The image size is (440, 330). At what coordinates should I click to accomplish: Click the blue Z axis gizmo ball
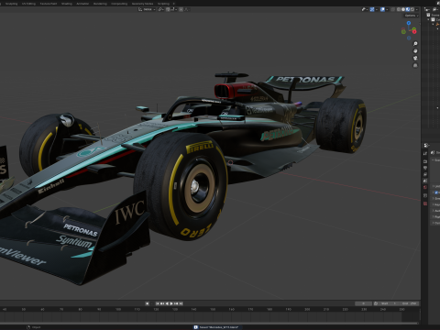[409, 23]
